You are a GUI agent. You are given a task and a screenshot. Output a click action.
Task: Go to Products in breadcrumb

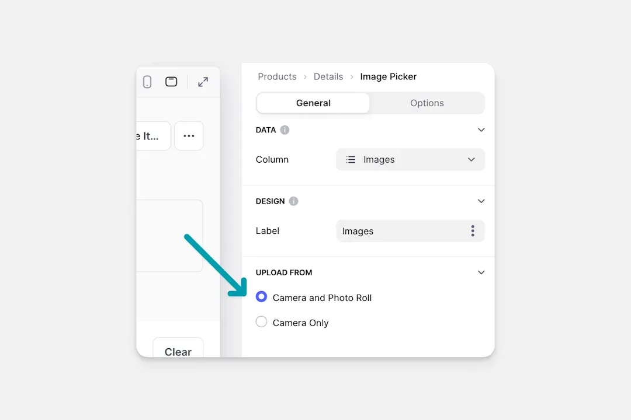[277, 77]
